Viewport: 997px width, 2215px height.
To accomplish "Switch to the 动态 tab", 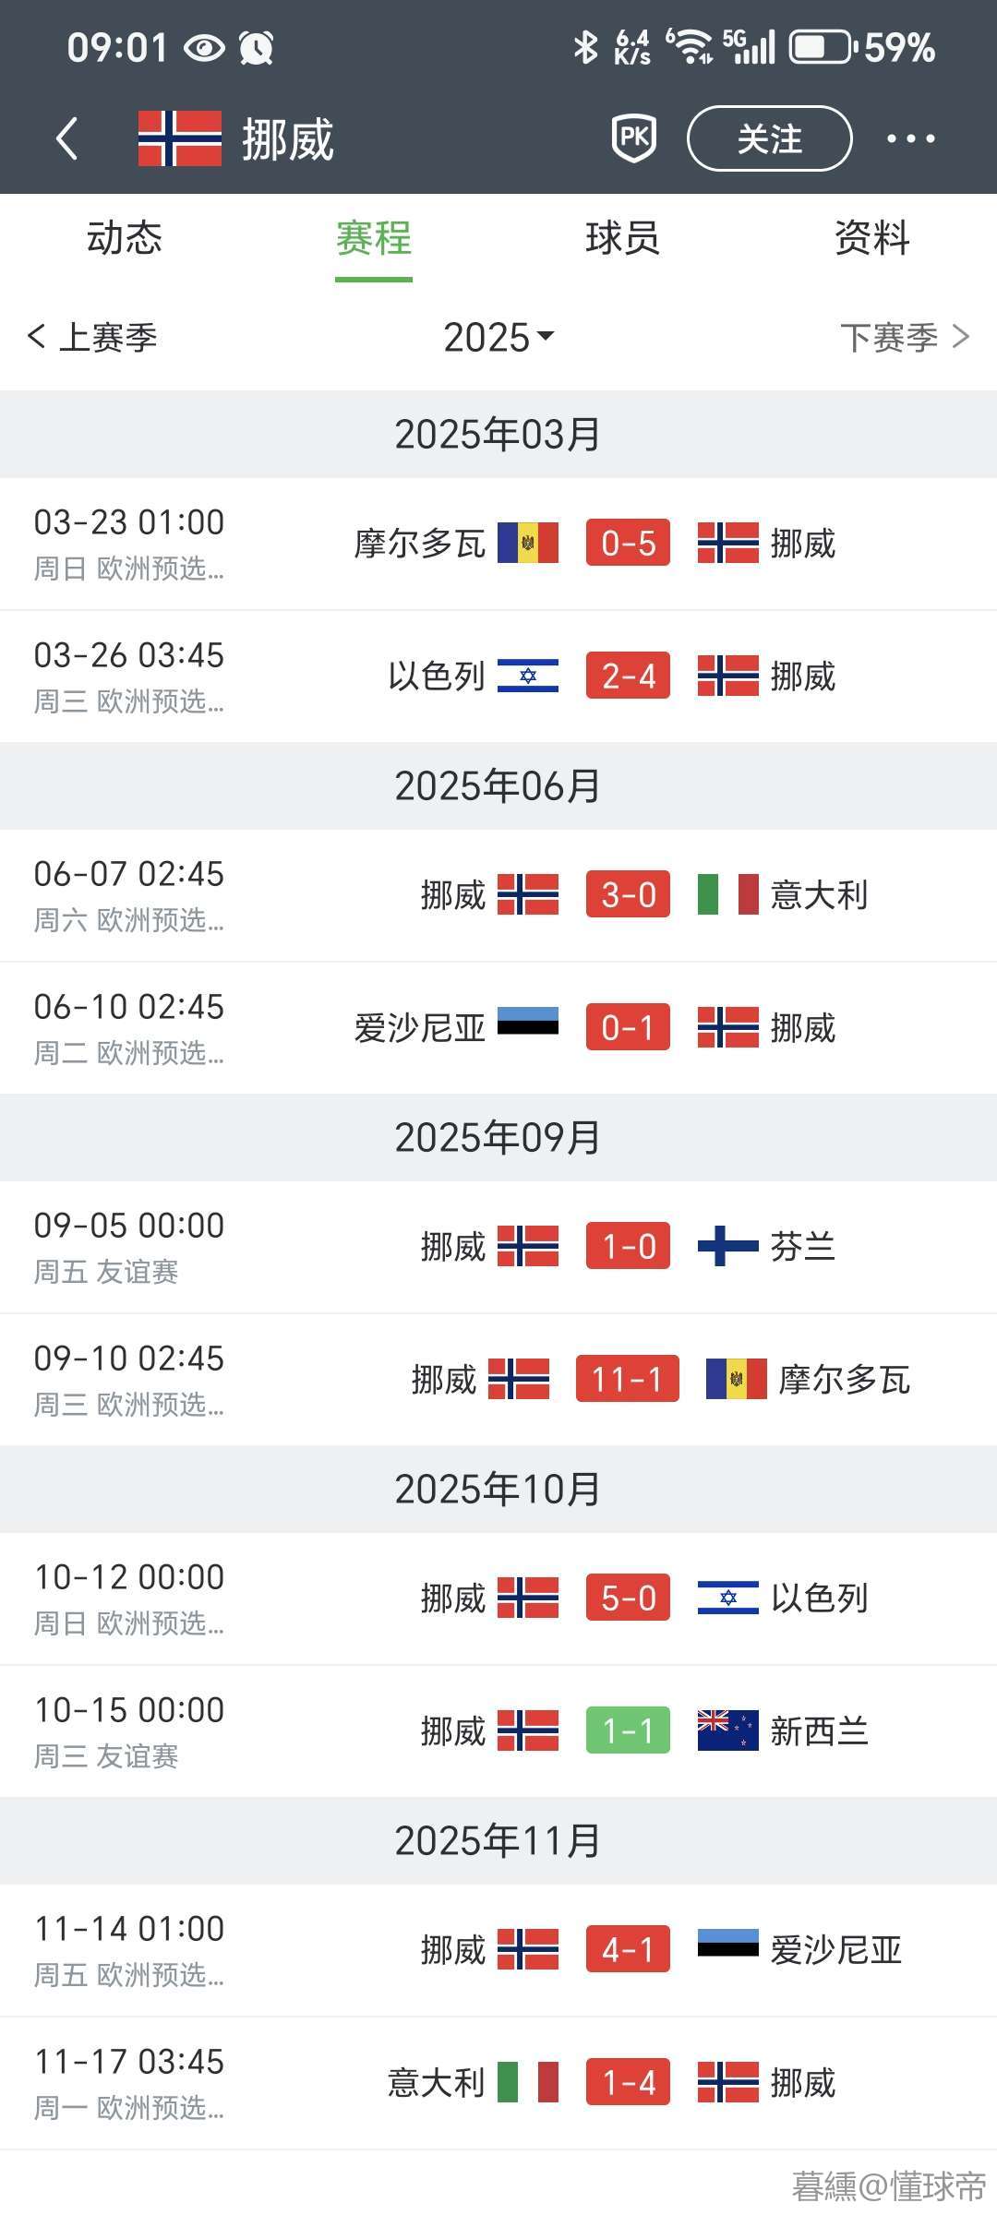I will 125,238.
